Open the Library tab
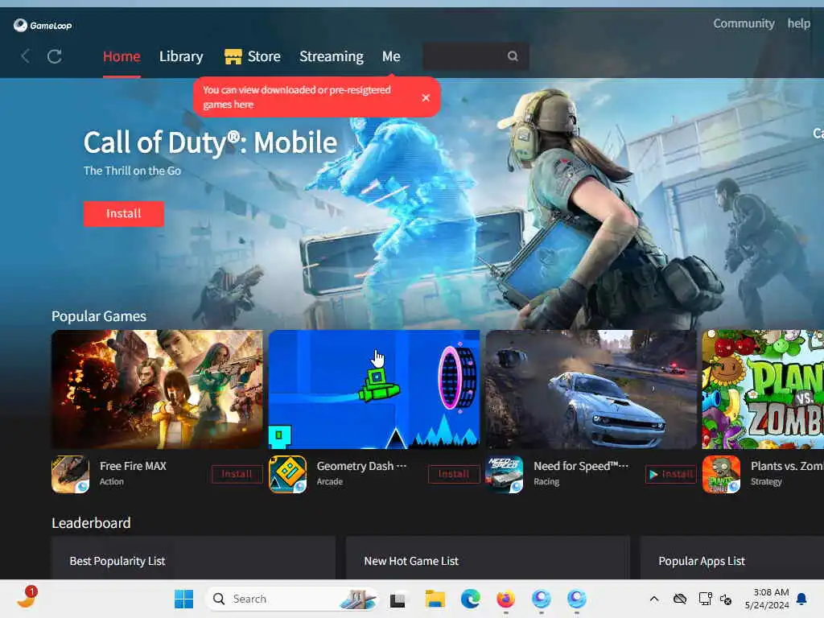 pyautogui.click(x=181, y=56)
